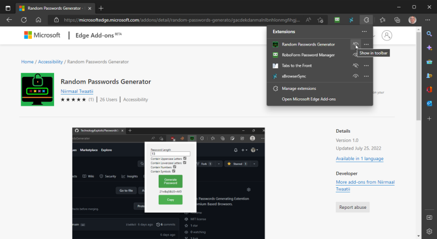Image resolution: width=437 pixels, height=239 pixels.
Task: Select Random Passwords Generator in Extensions list
Action: 308,44
